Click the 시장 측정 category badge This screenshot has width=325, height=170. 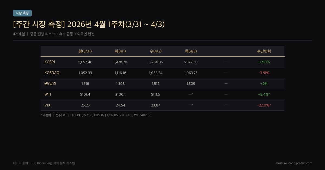(x=22, y=13)
